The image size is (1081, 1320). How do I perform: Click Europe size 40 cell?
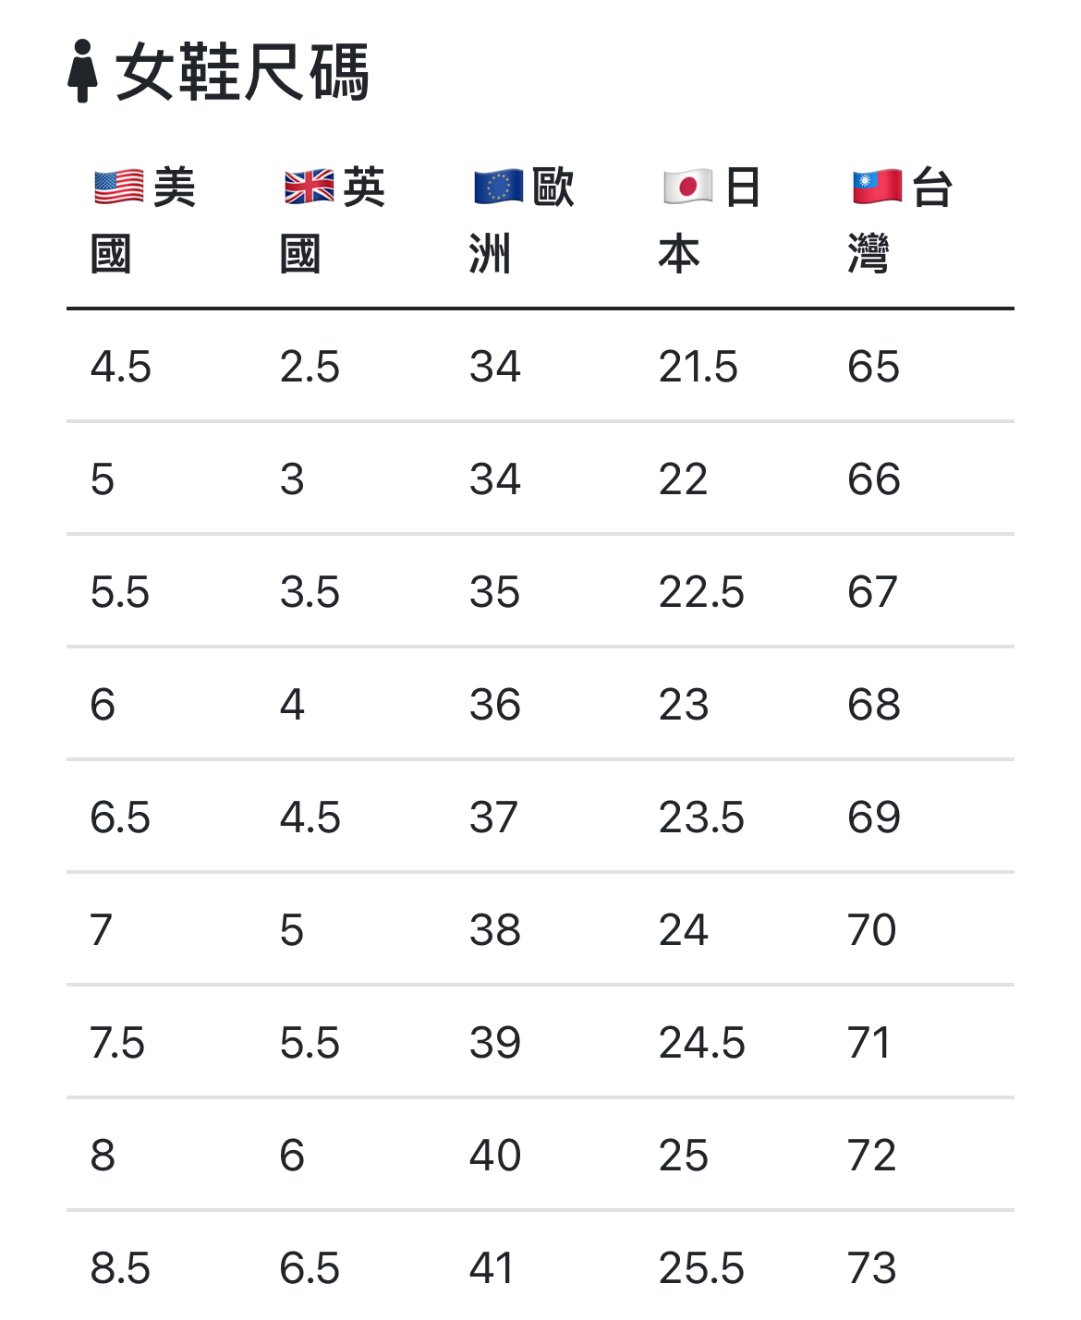point(495,1156)
